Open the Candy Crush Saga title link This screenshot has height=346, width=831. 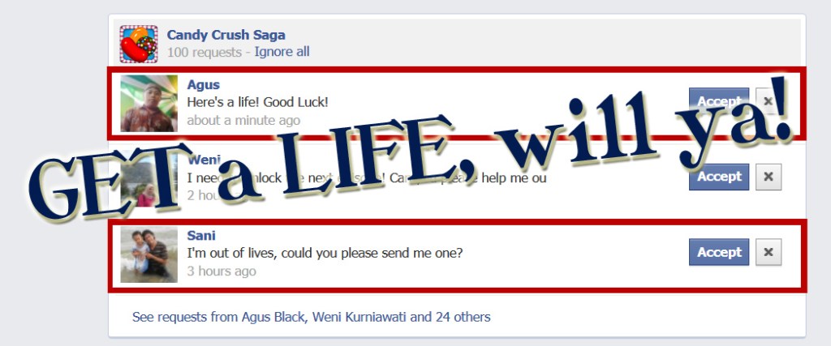click(x=226, y=35)
